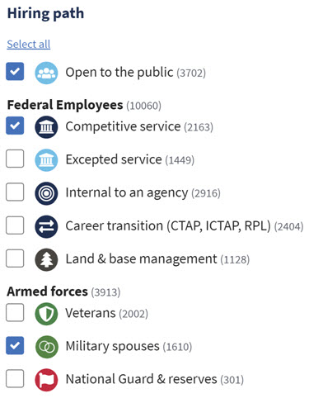Click the Select all link

(x=29, y=44)
